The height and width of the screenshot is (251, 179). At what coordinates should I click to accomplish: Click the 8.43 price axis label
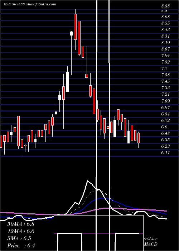pyautogui.click(x=165, y=30)
